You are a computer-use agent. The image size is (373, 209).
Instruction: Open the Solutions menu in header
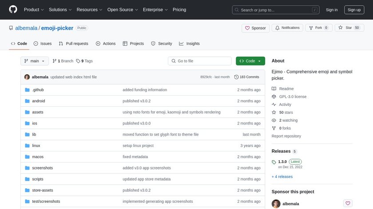60,10
